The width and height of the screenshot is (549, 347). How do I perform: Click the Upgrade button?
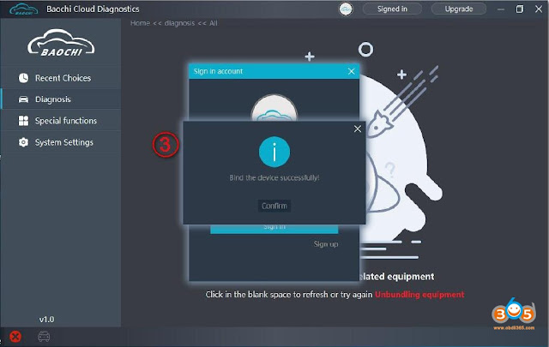[x=459, y=9]
